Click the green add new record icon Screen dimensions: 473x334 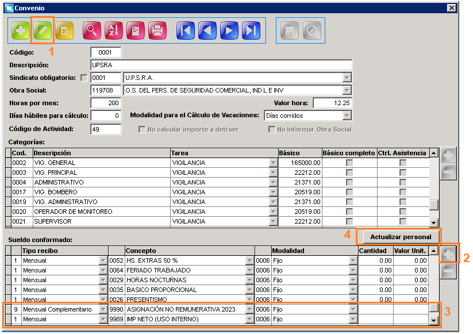[21, 30]
